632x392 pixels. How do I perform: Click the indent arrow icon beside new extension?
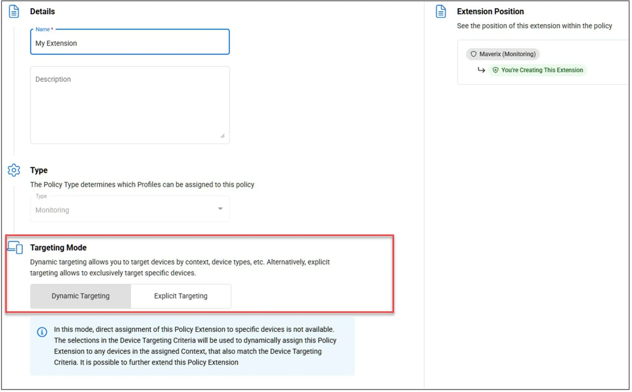point(481,70)
